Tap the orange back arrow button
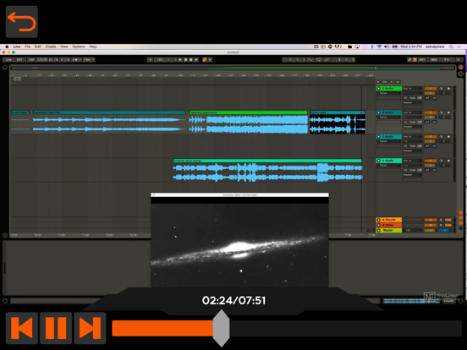Screen dimensions: 467x350 click(22, 22)
